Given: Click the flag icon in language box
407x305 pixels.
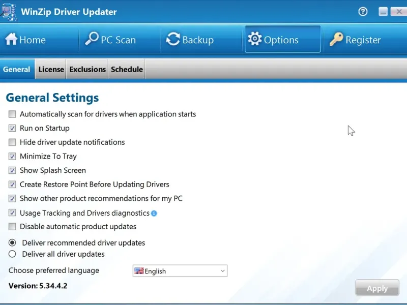Looking at the screenshot, I should [139, 271].
